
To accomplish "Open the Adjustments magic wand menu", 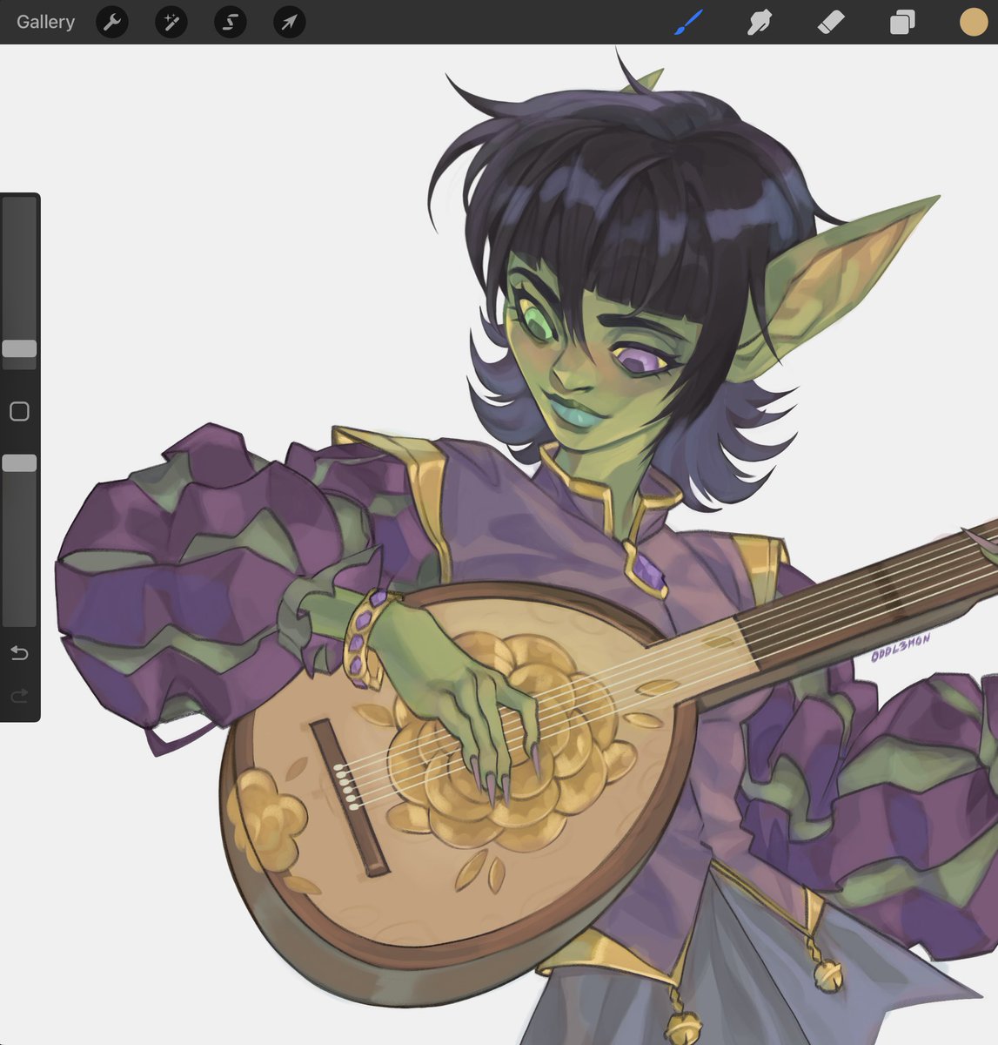I will 171,22.
